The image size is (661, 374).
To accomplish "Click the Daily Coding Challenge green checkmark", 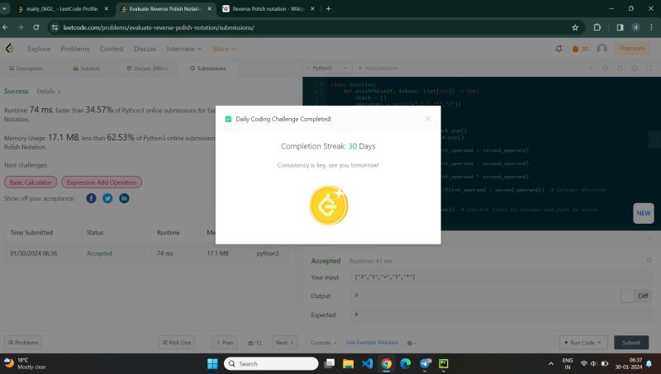I will (x=229, y=119).
